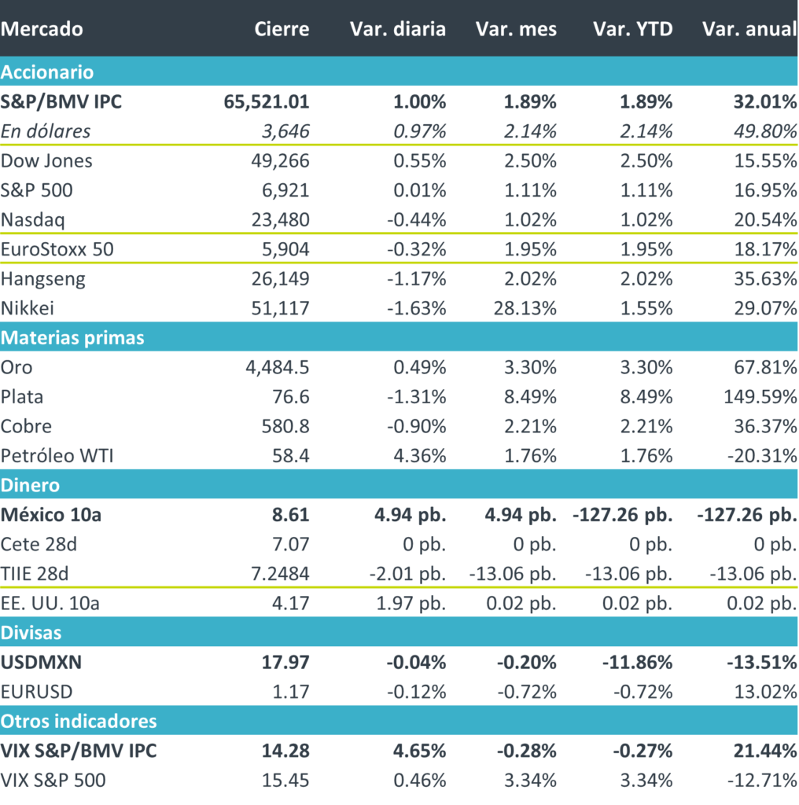Screen dimensions: 799x805
Task: Select the México 10a row label
Action: (51, 515)
